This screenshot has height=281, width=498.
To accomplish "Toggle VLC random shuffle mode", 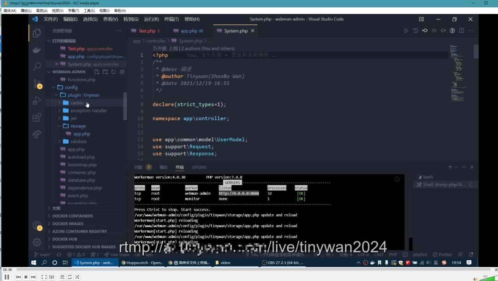I will (77, 277).
